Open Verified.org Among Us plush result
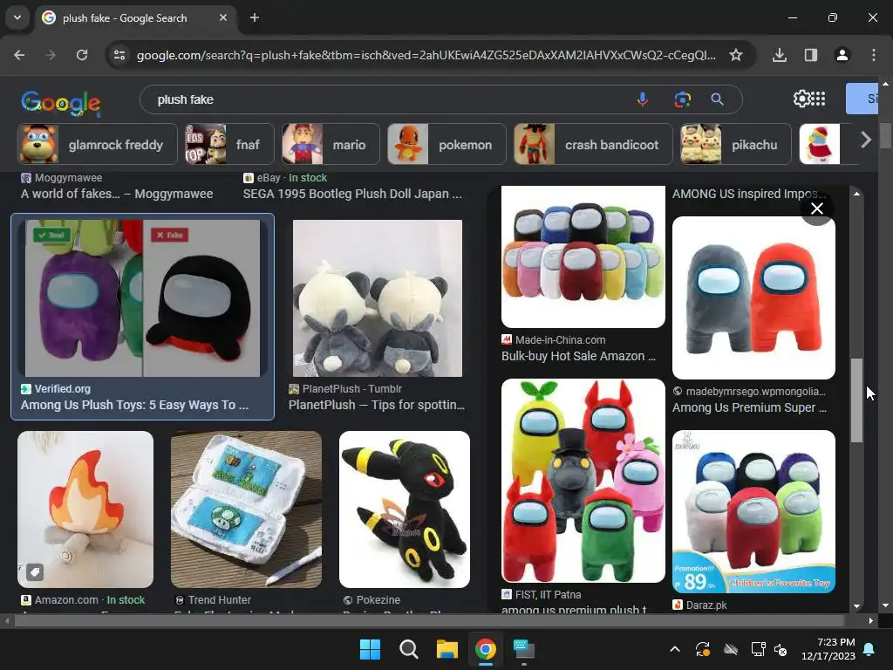Viewport: 893px width, 670px height. 134,405
